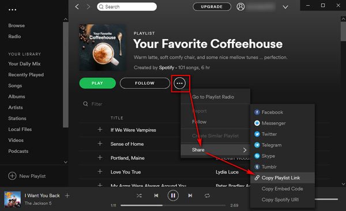Add Portland, Maine with plus
346x211 pixels.
click(x=100, y=157)
